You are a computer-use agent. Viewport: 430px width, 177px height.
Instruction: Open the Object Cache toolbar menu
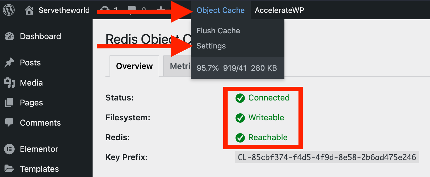coord(221,10)
